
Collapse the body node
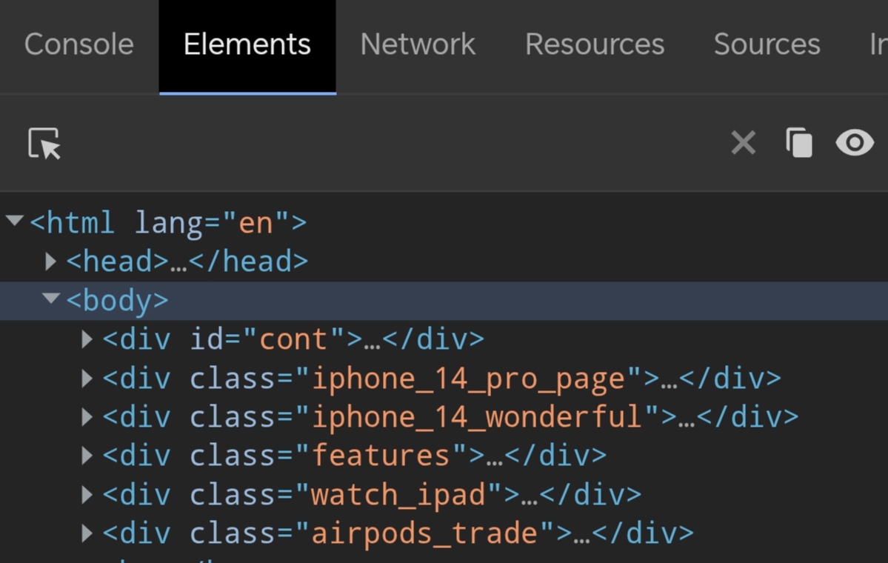tap(51, 298)
